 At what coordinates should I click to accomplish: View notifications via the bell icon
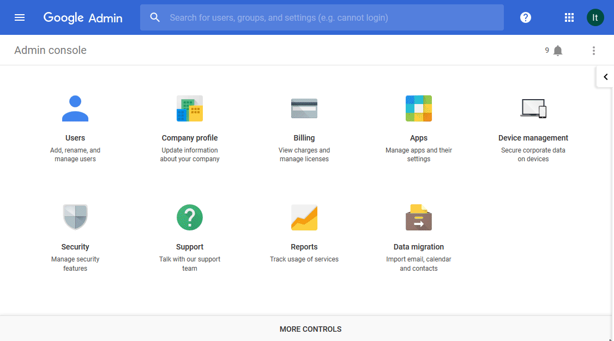[x=558, y=51]
